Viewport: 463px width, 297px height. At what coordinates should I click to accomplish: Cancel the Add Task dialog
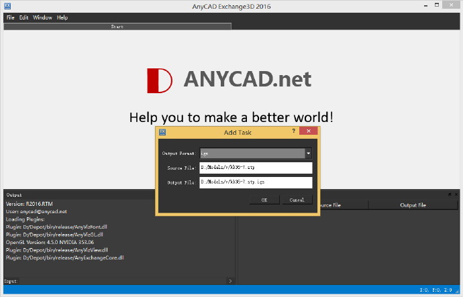click(297, 200)
